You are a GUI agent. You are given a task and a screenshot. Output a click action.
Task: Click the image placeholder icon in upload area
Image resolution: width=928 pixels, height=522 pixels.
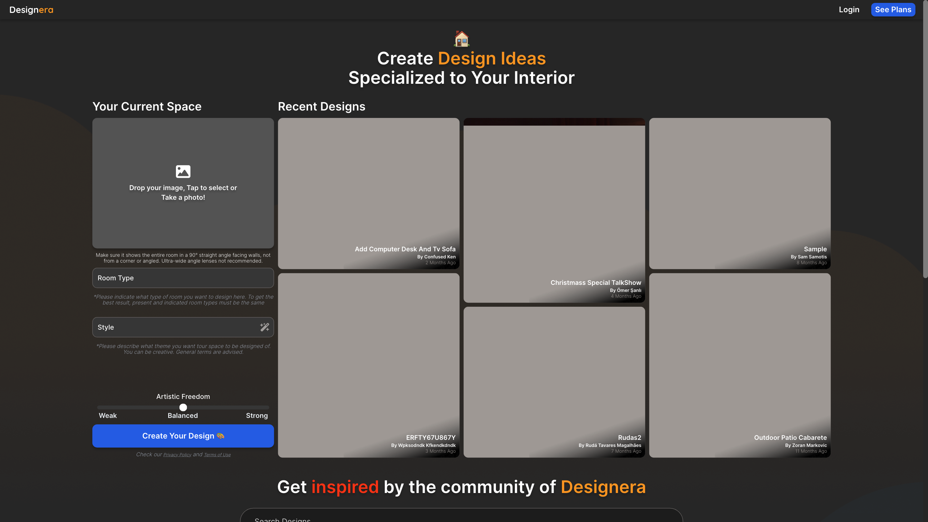click(x=183, y=171)
